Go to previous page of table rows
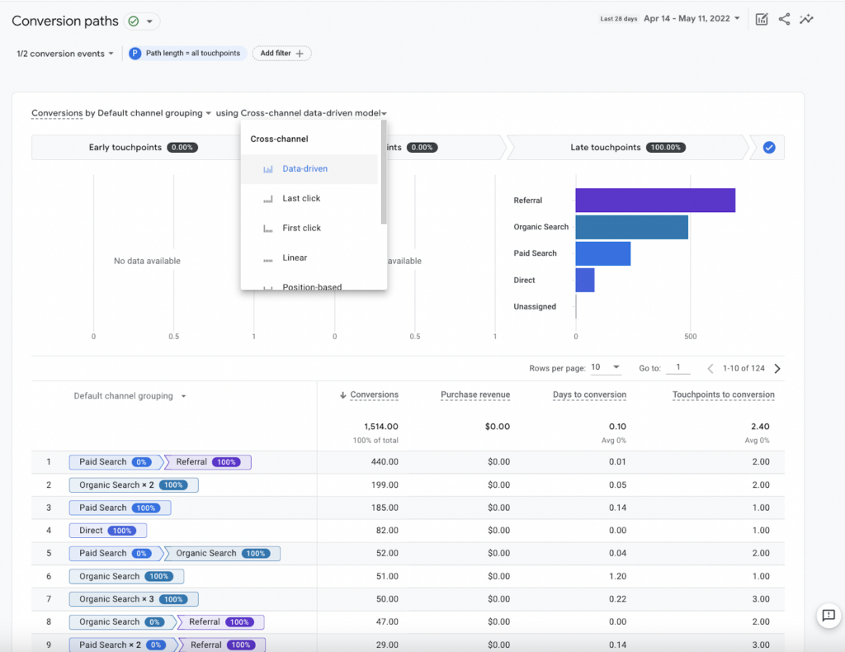The height and width of the screenshot is (652, 845). [710, 369]
